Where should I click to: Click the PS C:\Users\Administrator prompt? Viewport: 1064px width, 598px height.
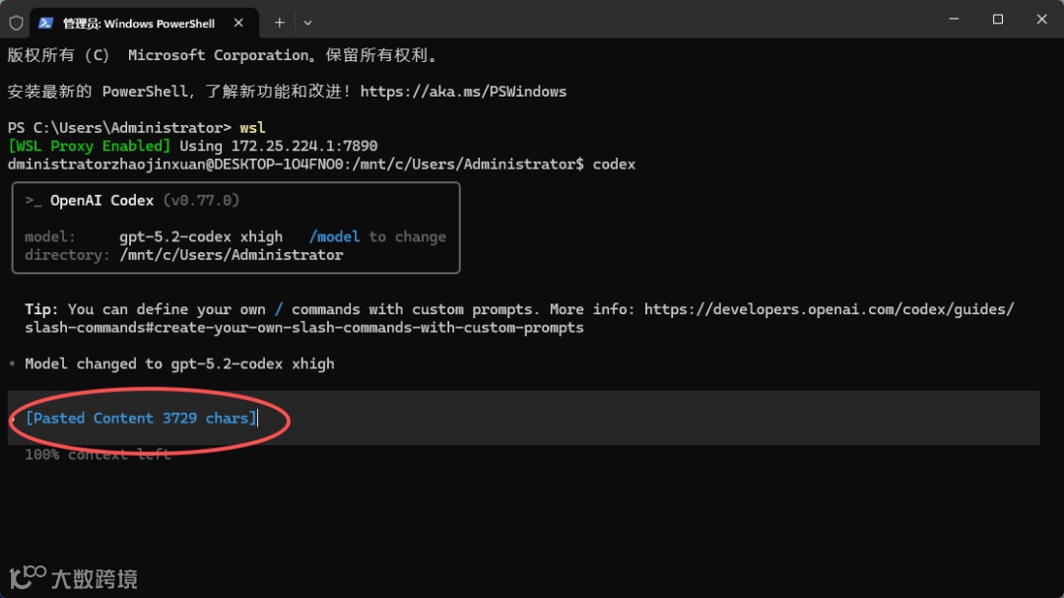(x=119, y=128)
